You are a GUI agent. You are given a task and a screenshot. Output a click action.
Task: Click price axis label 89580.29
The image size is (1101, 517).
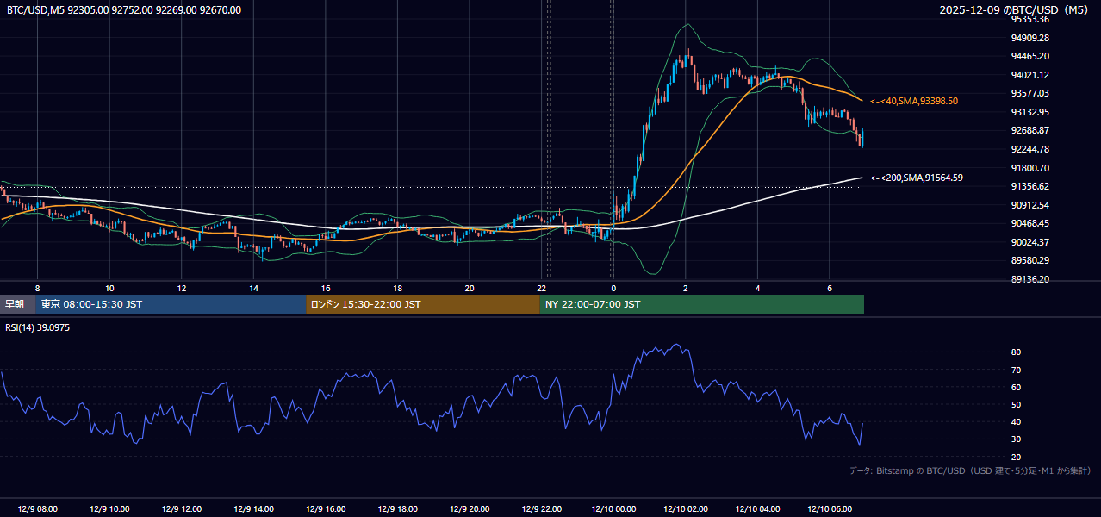point(1030,260)
